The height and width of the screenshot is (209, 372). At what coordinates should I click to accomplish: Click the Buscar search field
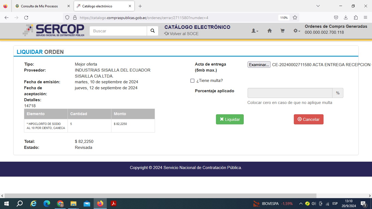(118, 31)
